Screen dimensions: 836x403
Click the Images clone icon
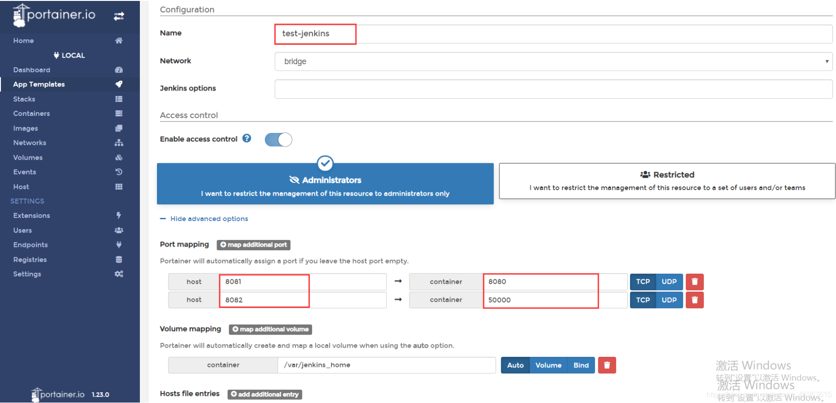119,128
